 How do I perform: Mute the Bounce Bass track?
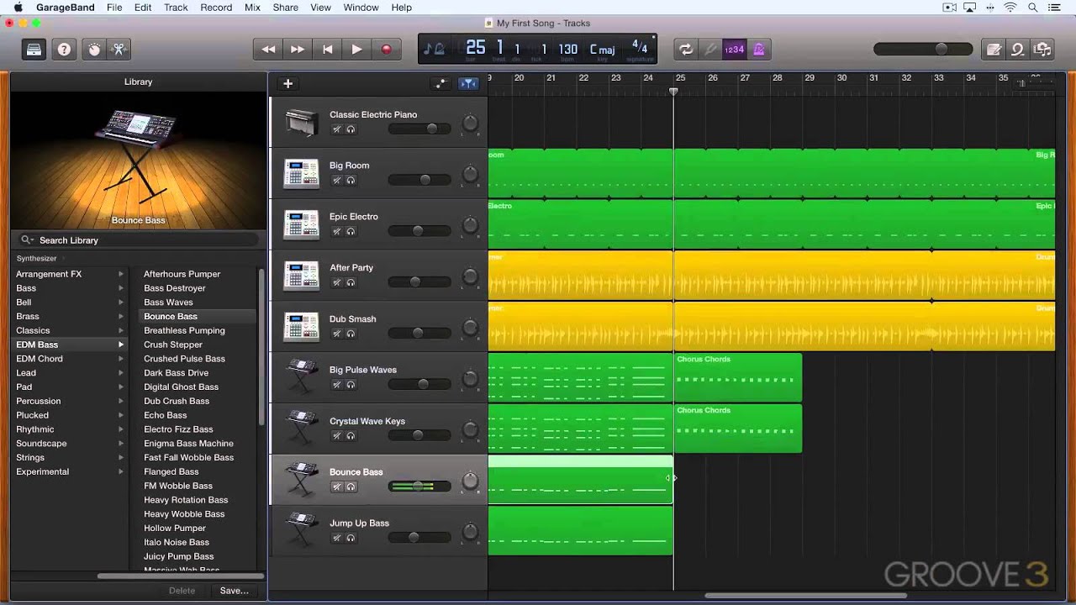[336, 487]
